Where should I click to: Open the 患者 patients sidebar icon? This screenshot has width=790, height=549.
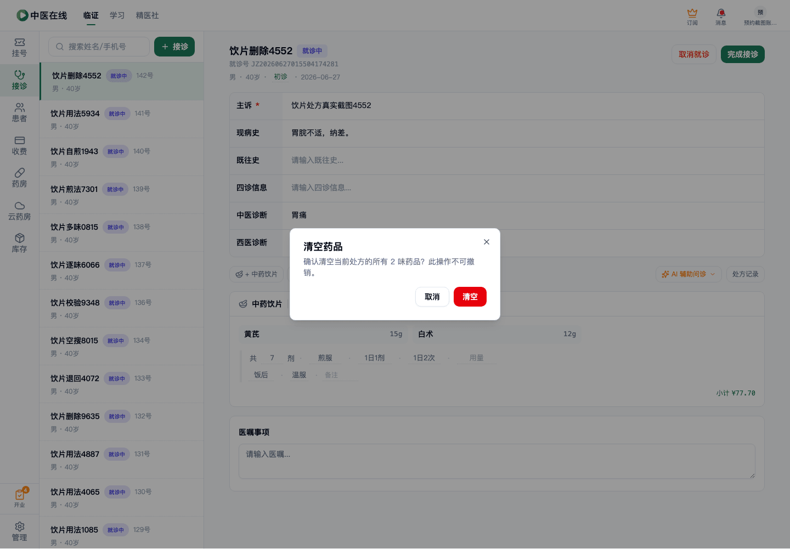(20, 113)
